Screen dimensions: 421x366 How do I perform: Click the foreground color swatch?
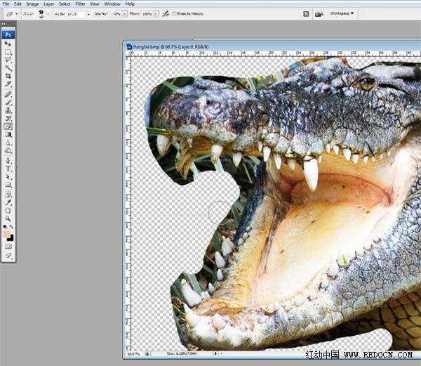[7, 233]
